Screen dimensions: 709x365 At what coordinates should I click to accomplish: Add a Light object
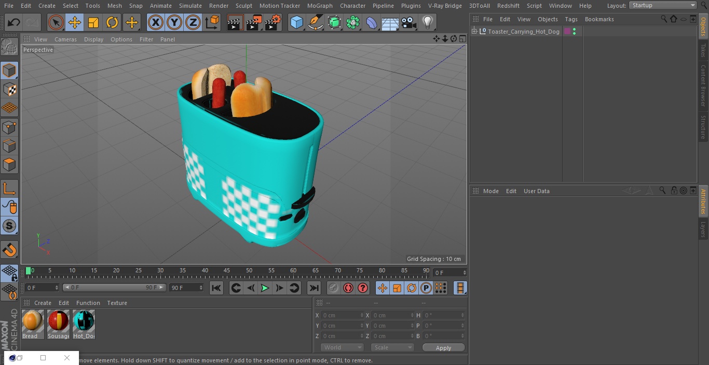click(428, 22)
